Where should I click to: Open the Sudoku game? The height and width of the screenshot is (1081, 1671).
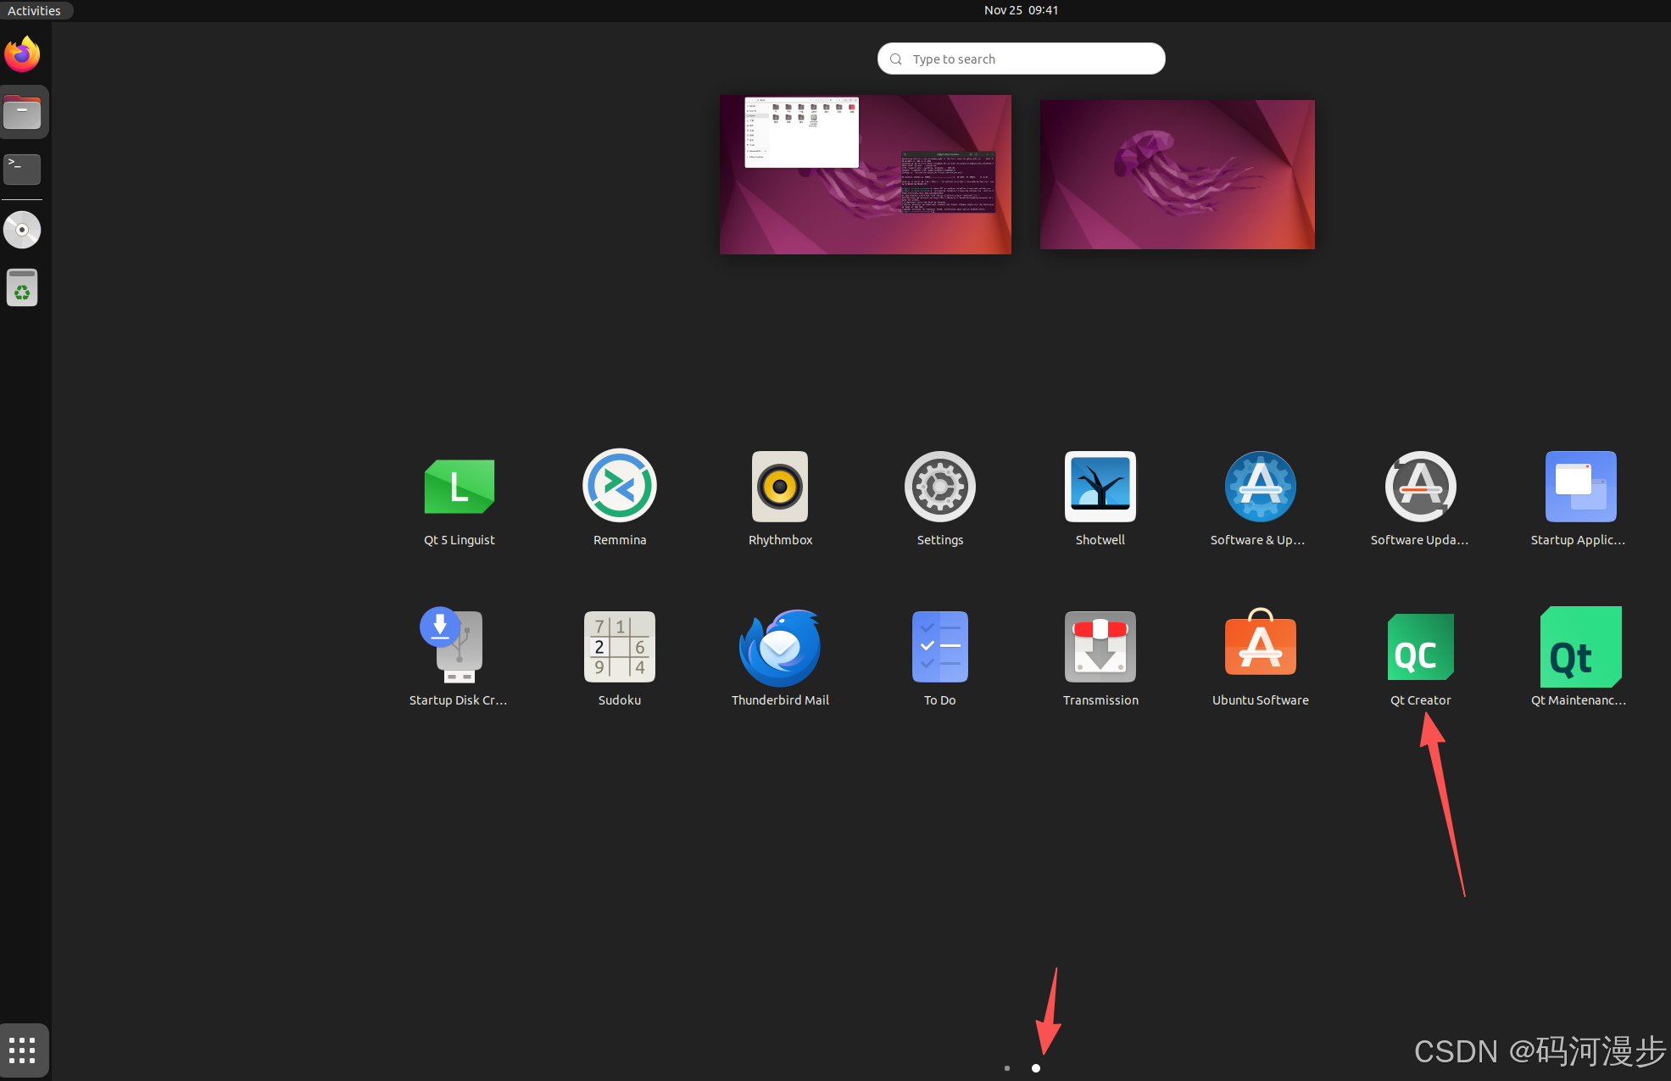619,648
